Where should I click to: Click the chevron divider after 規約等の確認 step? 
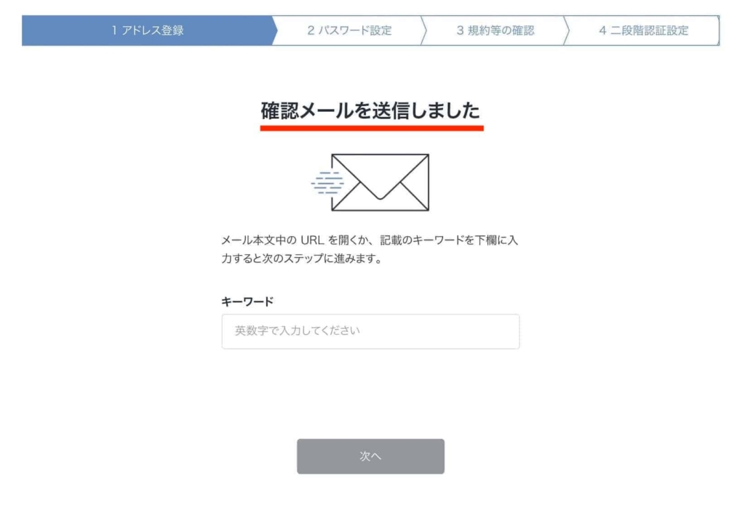(x=566, y=31)
